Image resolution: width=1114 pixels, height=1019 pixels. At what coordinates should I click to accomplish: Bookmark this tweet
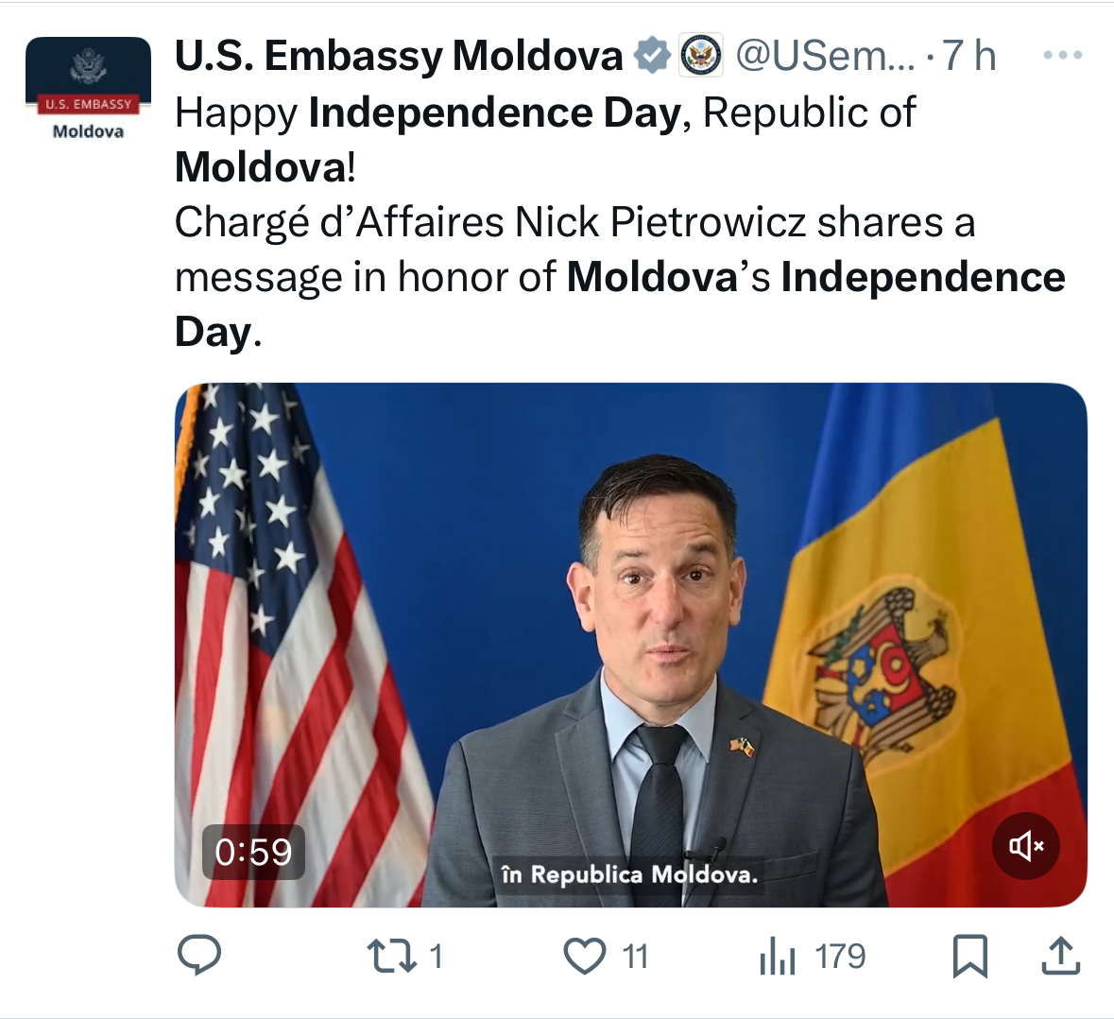click(x=969, y=957)
